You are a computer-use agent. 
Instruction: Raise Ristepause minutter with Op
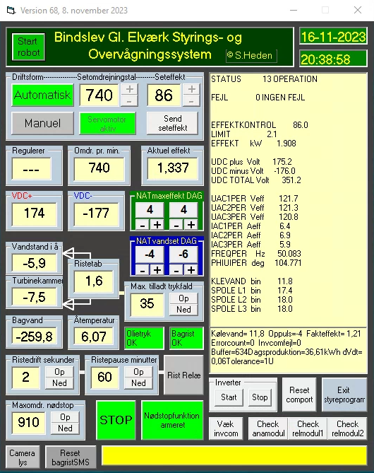(138, 372)
